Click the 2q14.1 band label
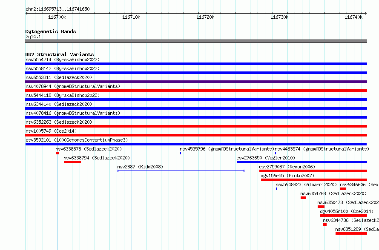 pos(33,37)
